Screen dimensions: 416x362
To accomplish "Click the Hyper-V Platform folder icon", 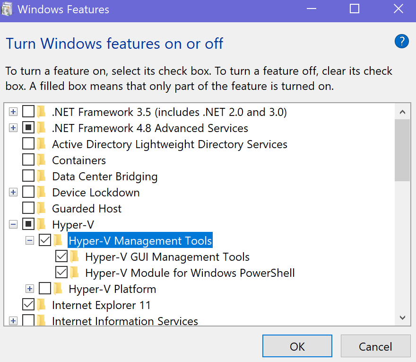I will 57,289.
